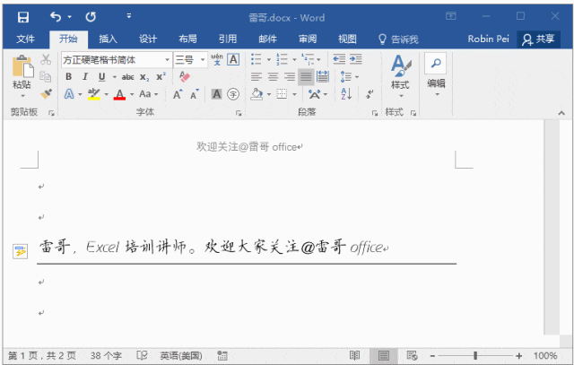
Task: Increase the font size with the grow A
Action: click(178, 94)
